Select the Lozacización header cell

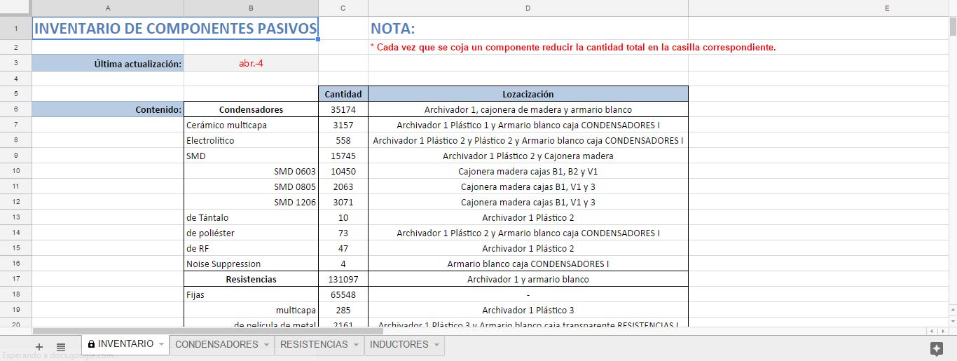point(528,94)
